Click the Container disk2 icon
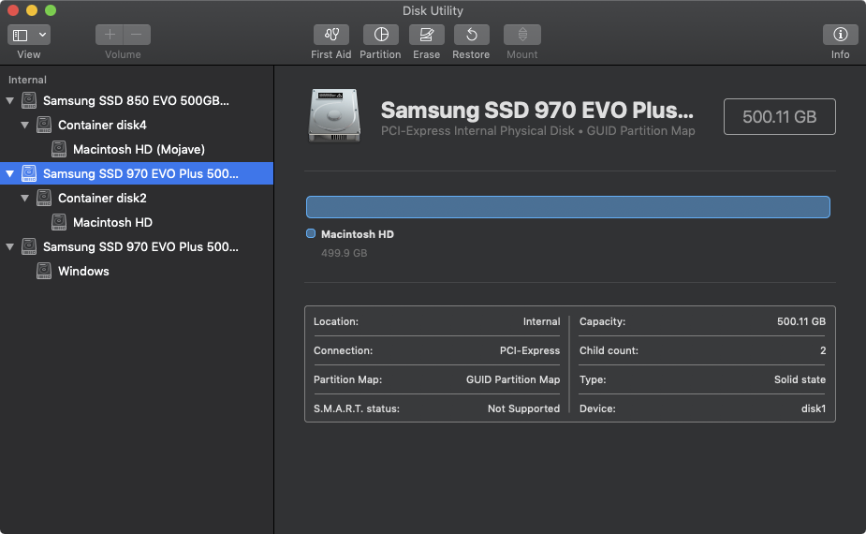The image size is (866, 534). (44, 198)
